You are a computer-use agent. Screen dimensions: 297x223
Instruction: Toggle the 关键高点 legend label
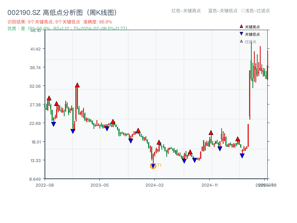[x=252, y=27]
